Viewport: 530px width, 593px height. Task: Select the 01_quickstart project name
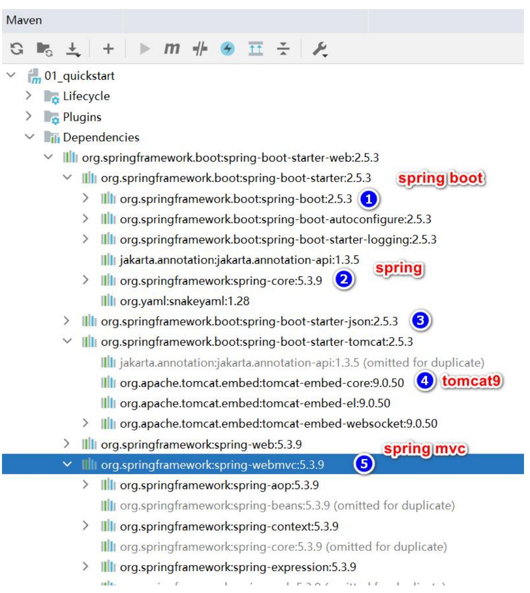coord(79,76)
